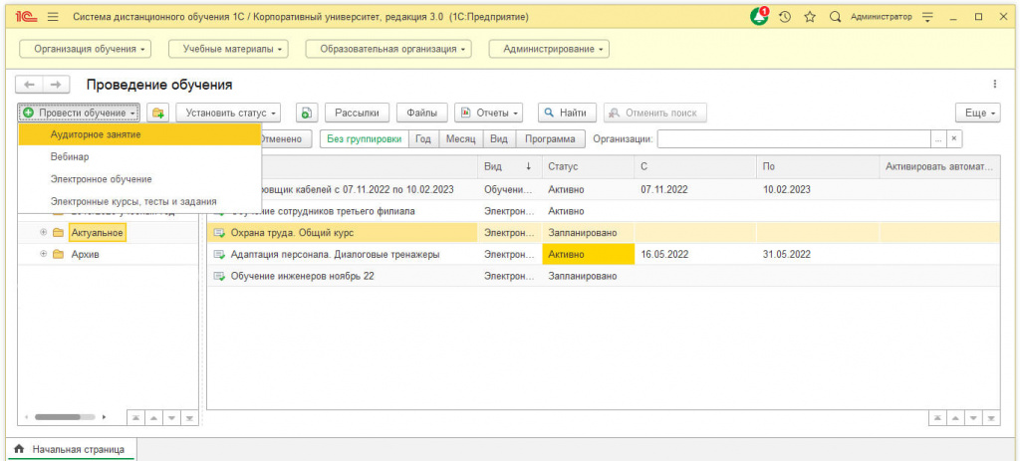
Task: Click Активировать автомат… column header
Action: 939,167
